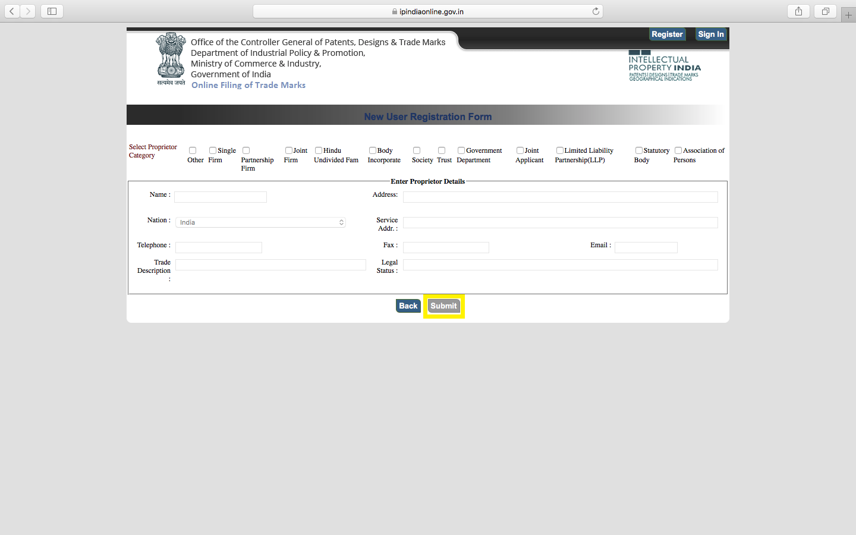Click the Government of India emblem

pyautogui.click(x=171, y=58)
